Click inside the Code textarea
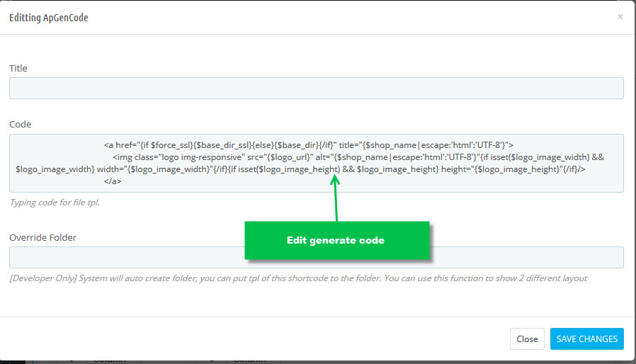 (x=317, y=163)
